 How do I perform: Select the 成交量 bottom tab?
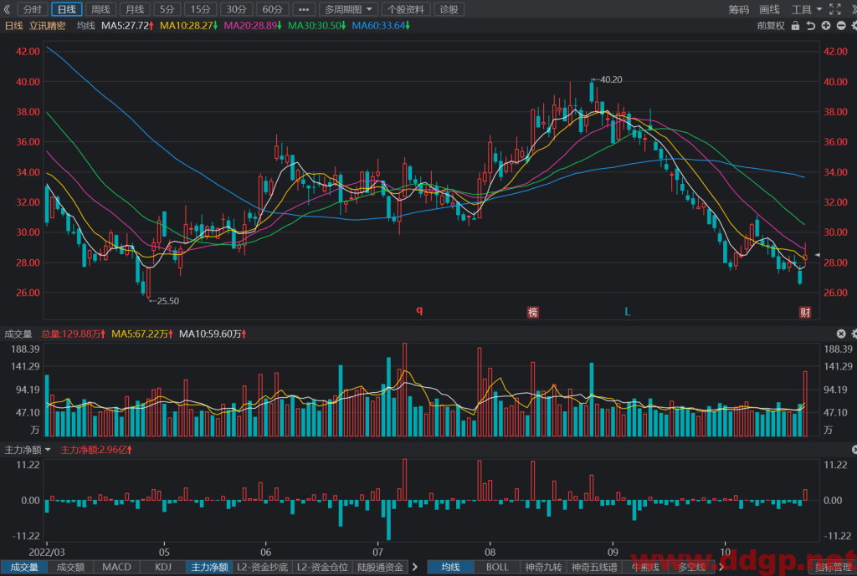pos(24,568)
